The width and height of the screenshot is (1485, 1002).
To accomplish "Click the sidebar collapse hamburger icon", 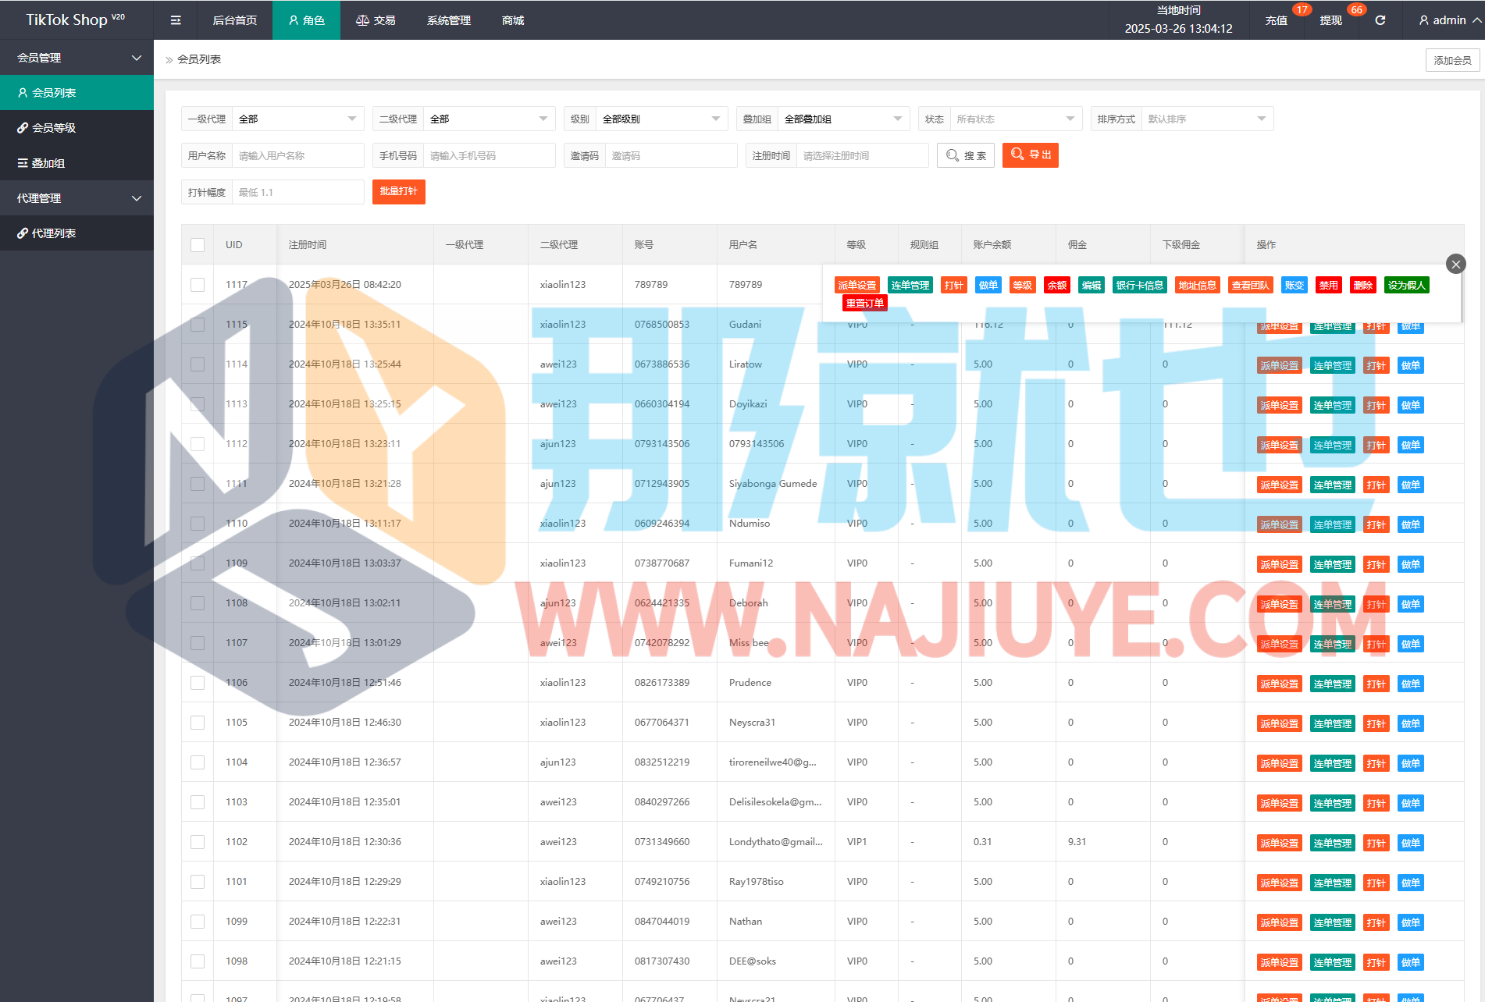I will point(176,20).
